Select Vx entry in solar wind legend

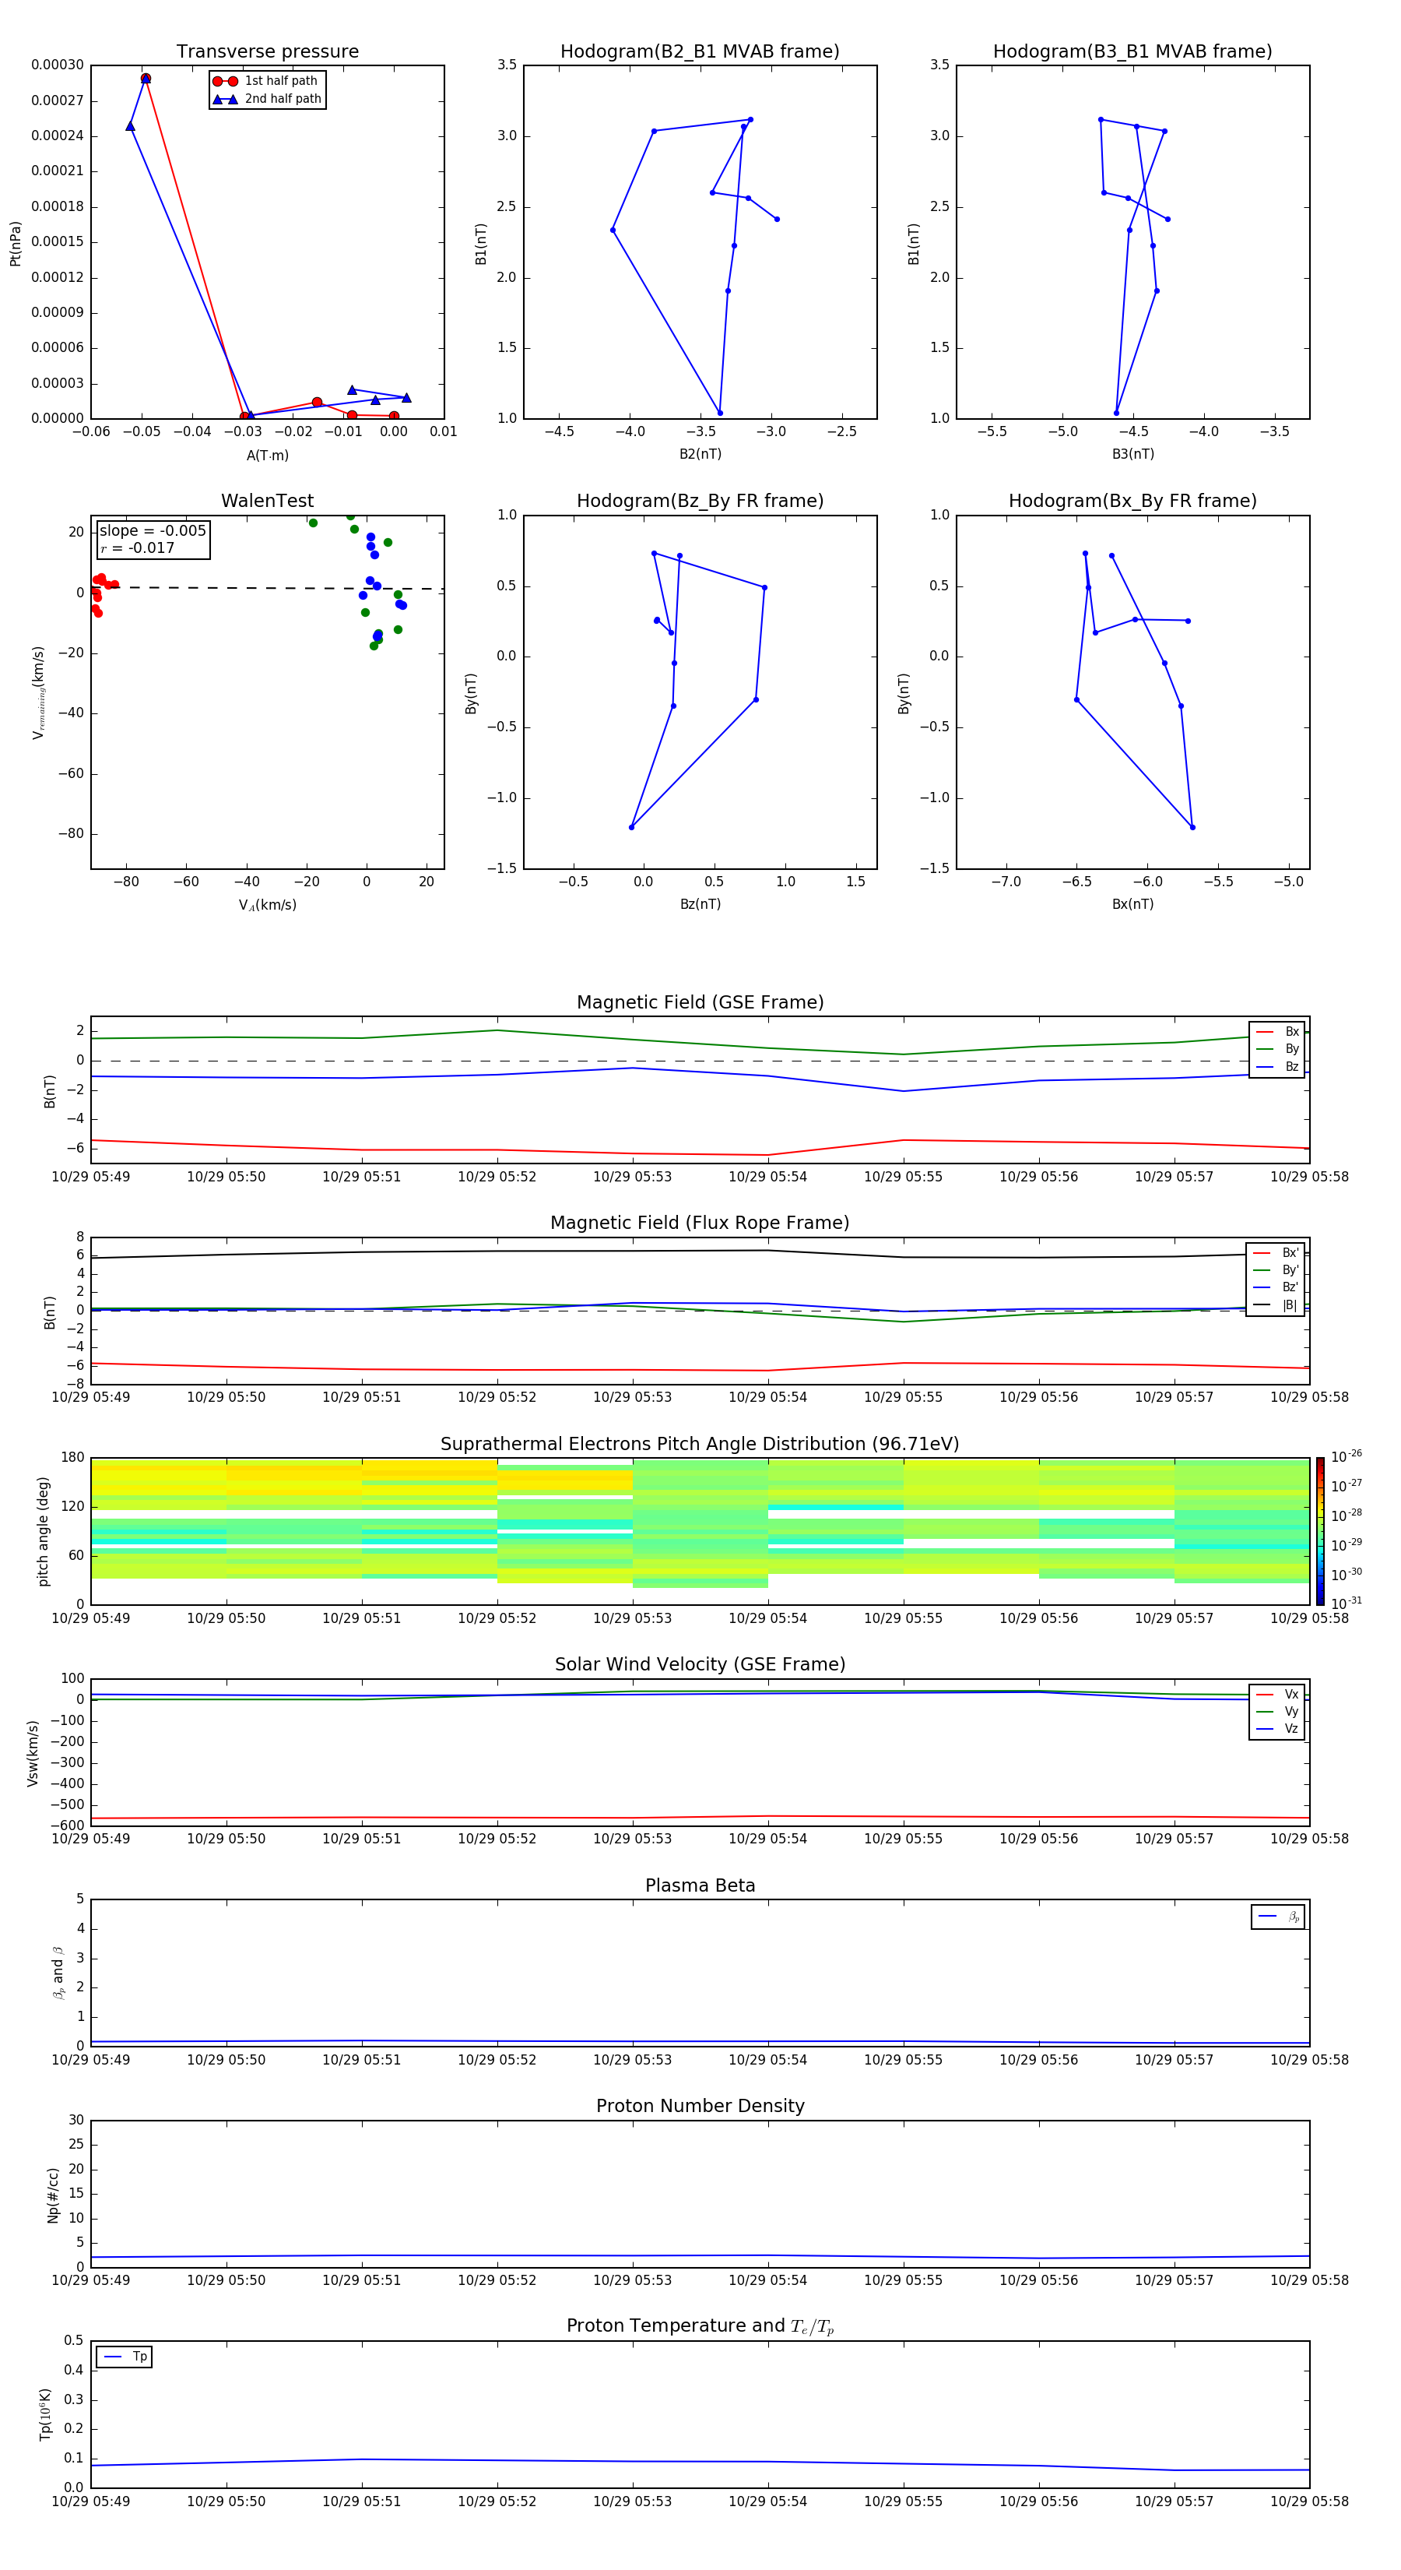(x=1277, y=1694)
